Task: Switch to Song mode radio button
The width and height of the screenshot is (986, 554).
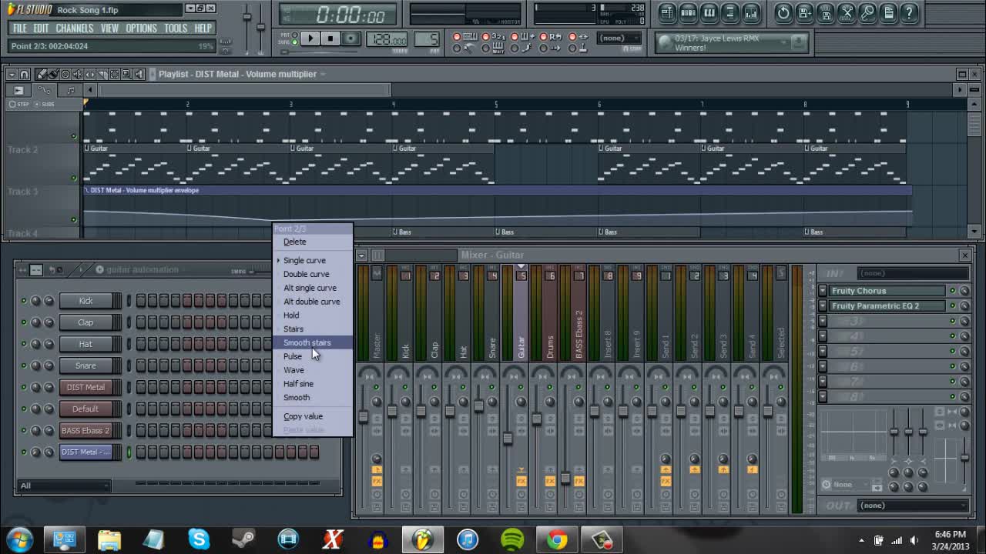Action: pyautogui.click(x=295, y=42)
